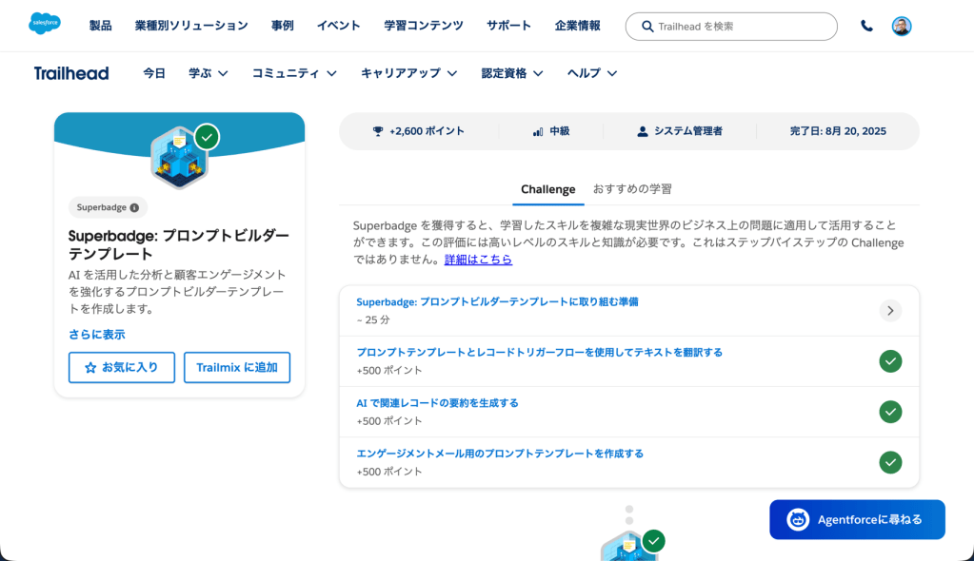
Task: Click the Trailhead を検索 search field
Action: pos(731,27)
